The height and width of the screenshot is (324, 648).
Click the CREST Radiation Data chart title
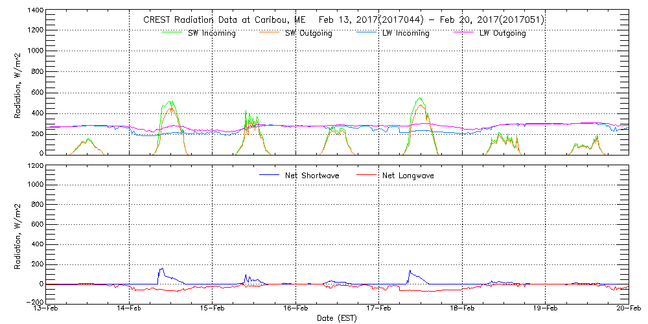tap(343, 20)
